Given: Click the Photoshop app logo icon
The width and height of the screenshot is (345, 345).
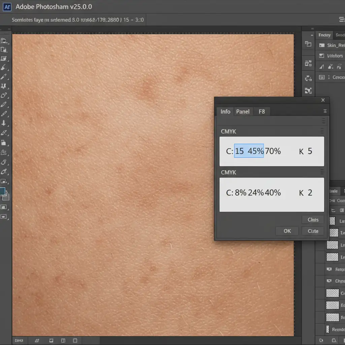Looking at the screenshot, I should [x=7, y=7].
